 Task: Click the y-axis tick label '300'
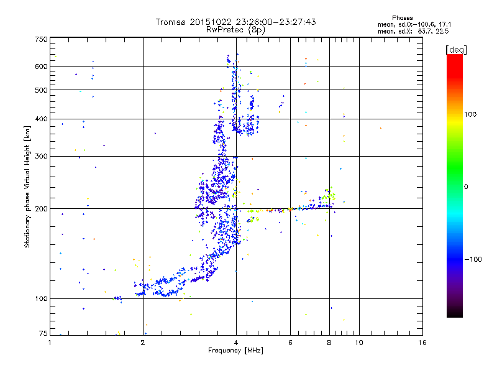pyautogui.click(x=41, y=156)
